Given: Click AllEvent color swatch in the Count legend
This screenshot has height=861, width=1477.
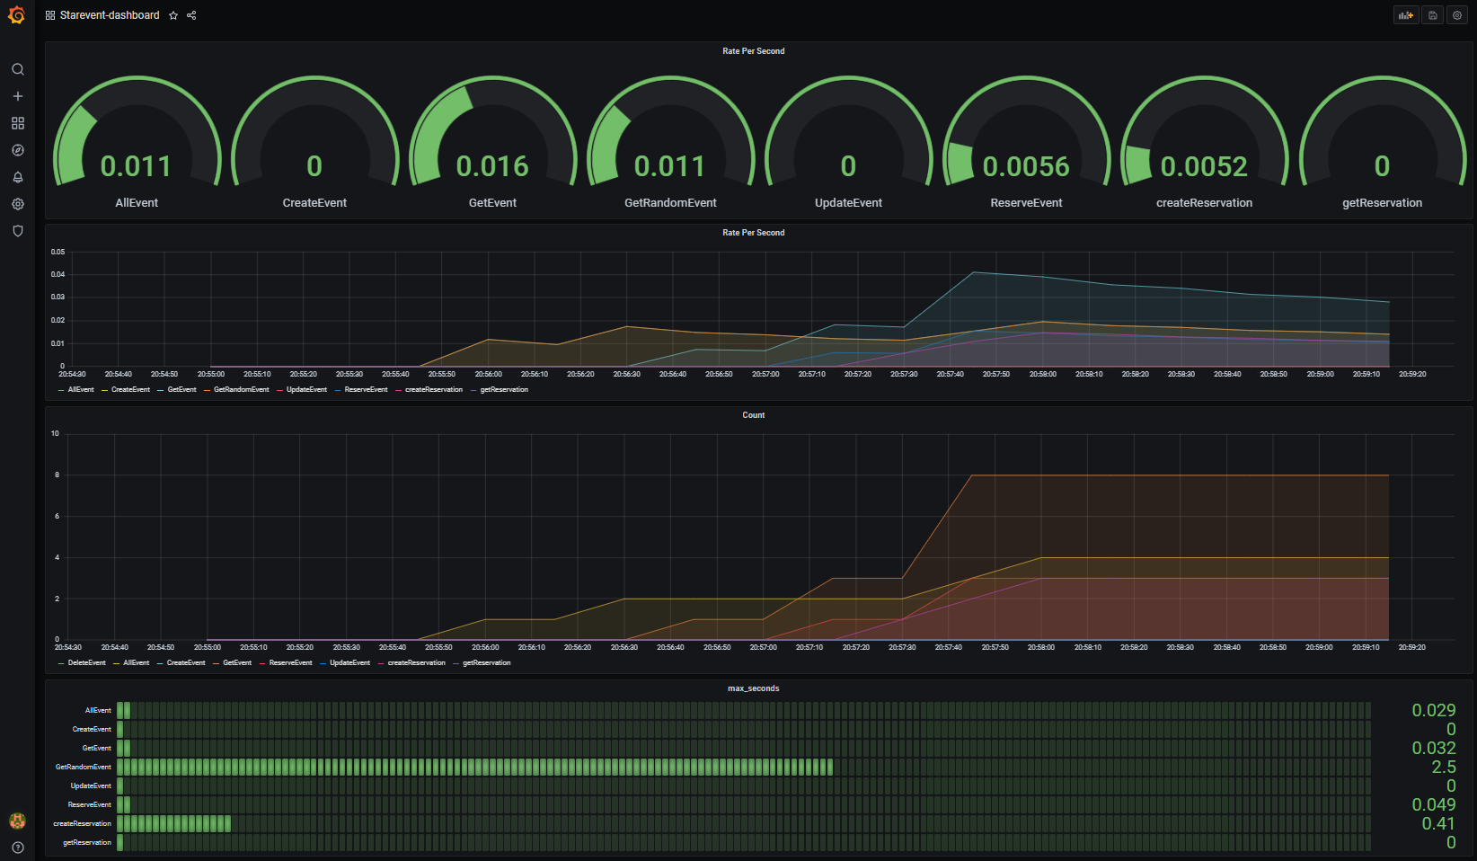Looking at the screenshot, I should point(116,663).
